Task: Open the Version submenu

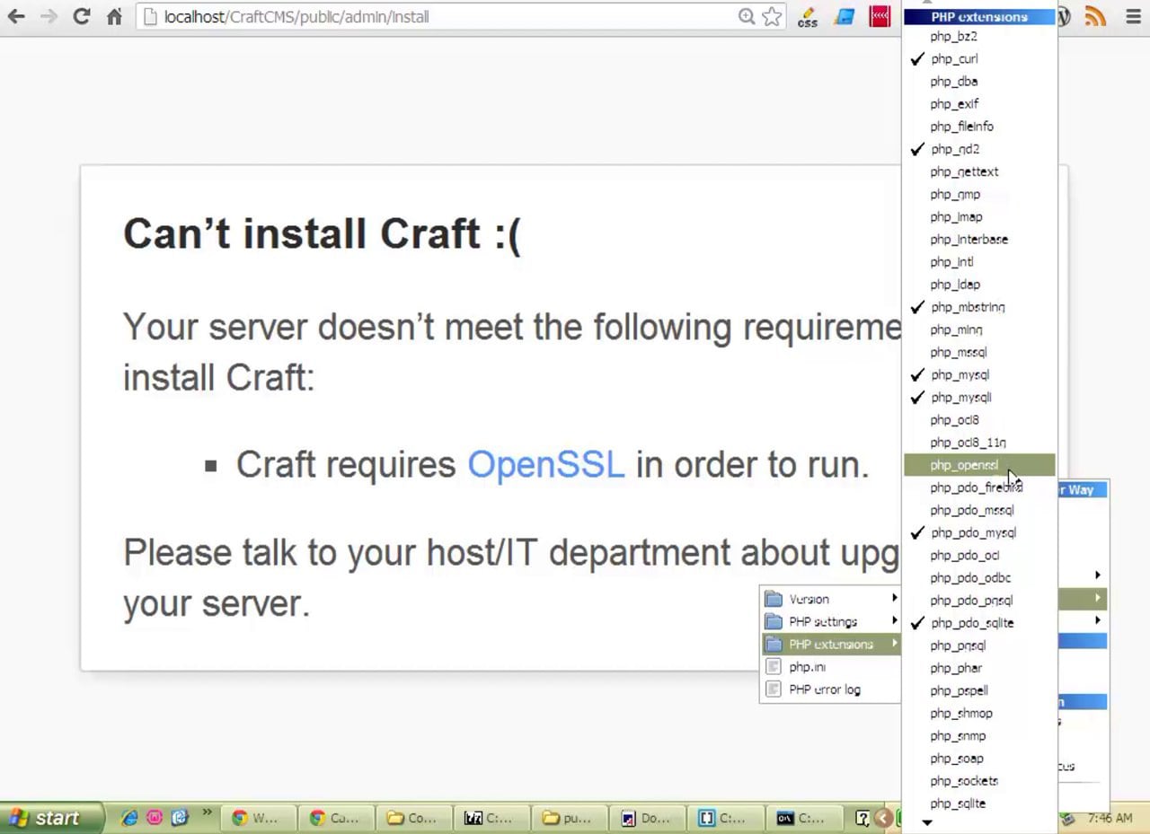Action: pyautogui.click(x=830, y=599)
